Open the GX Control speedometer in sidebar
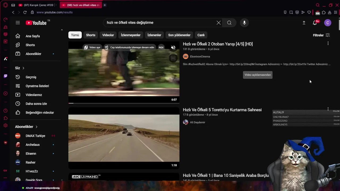Screen dimensions: 340x191 coord(5,20)
